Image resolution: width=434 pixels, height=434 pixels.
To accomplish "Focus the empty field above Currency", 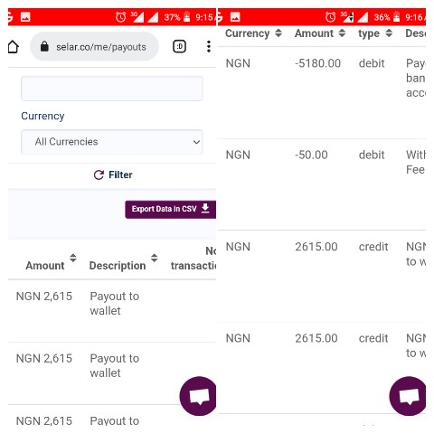I will (112, 89).
